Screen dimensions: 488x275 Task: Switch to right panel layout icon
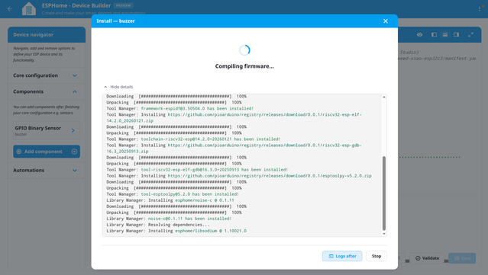point(456,34)
